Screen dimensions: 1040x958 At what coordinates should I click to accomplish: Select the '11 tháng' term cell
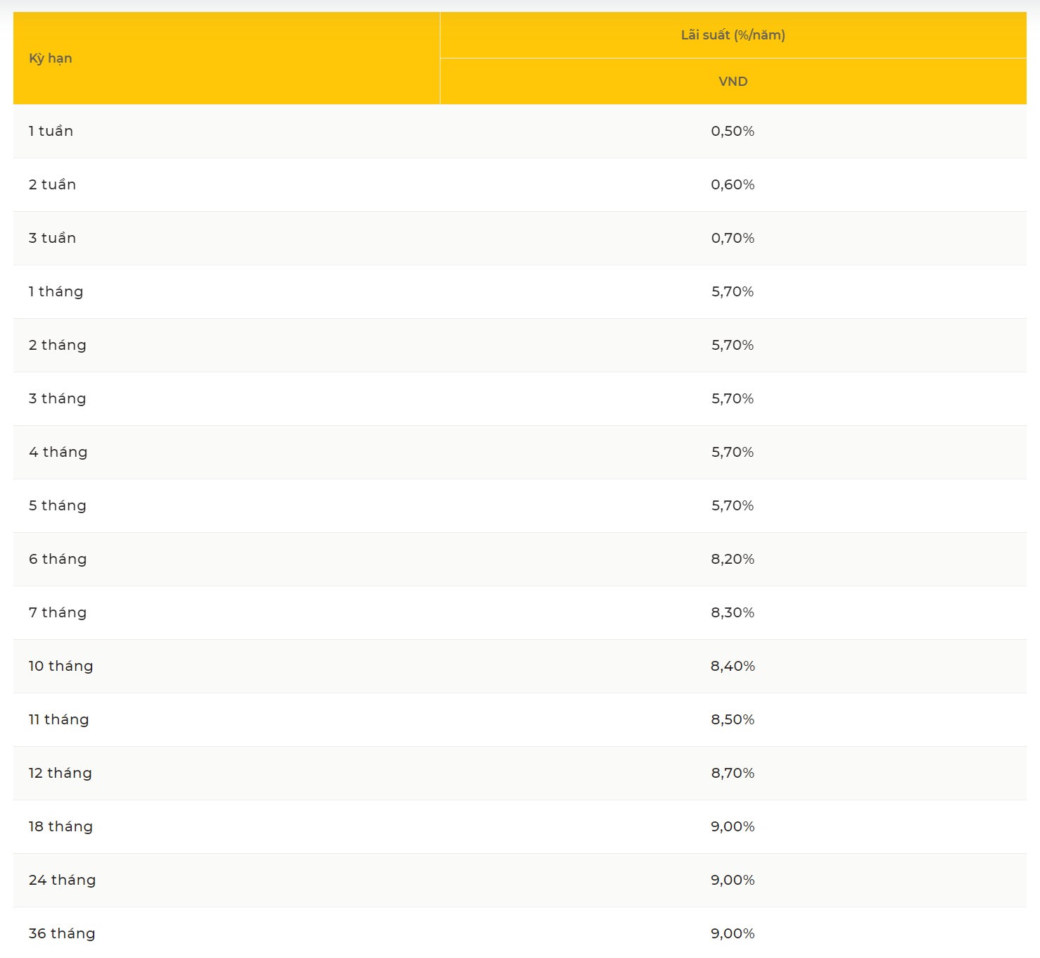(227, 719)
